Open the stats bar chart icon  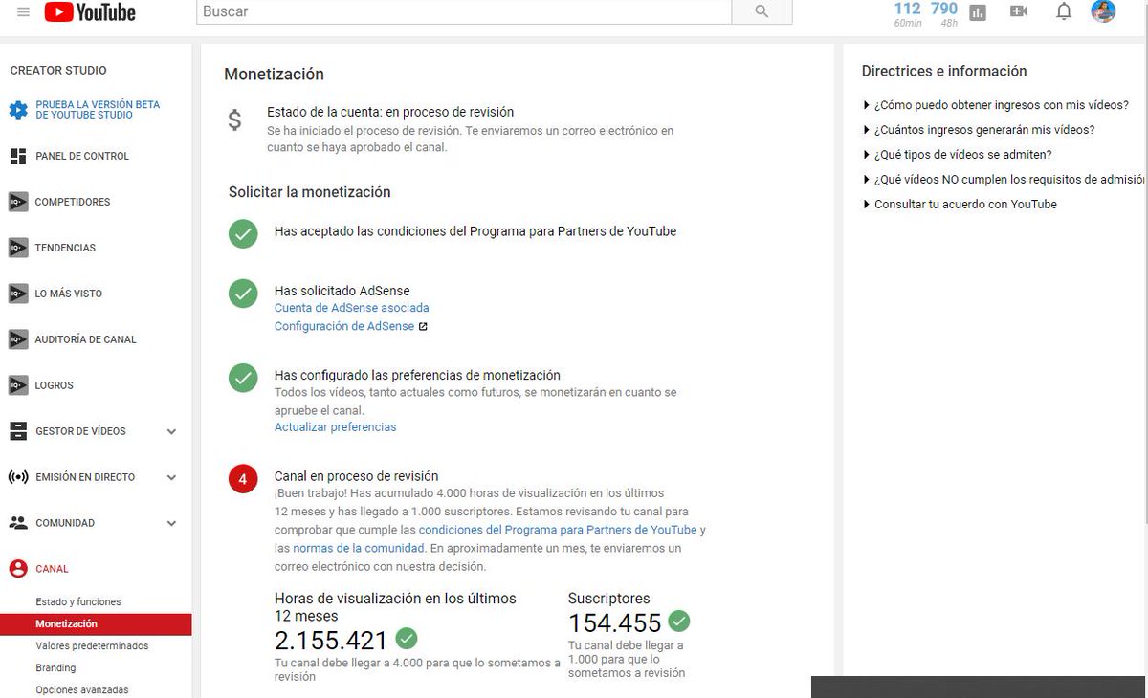978,12
